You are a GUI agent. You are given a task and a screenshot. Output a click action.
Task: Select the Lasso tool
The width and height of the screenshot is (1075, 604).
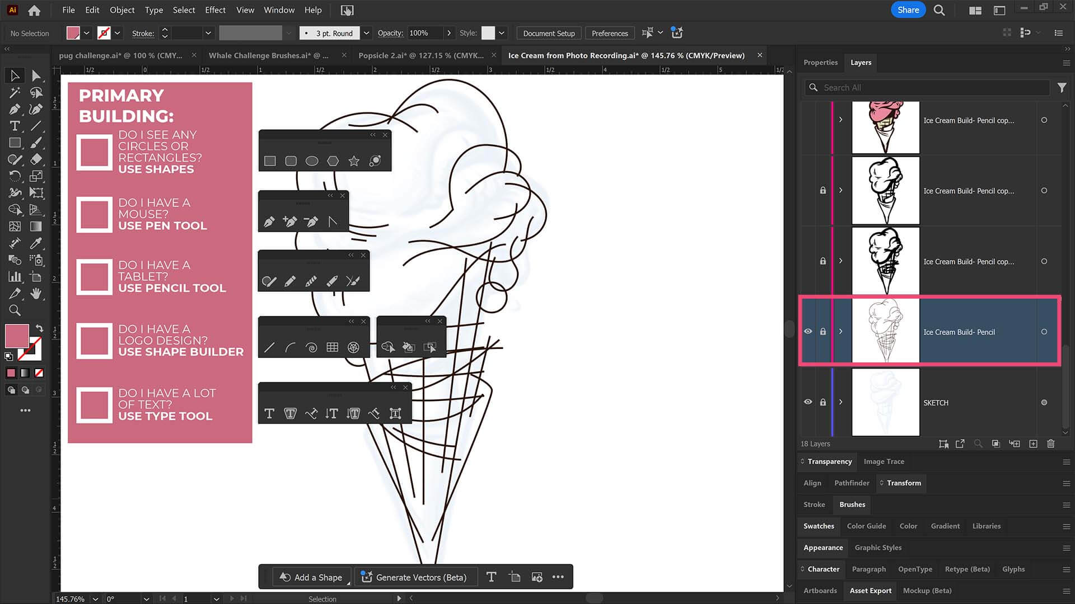coord(36,92)
